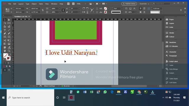Viewport: 189px width, 106px height.
Task: Open the Type menu
Action: [27, 4]
